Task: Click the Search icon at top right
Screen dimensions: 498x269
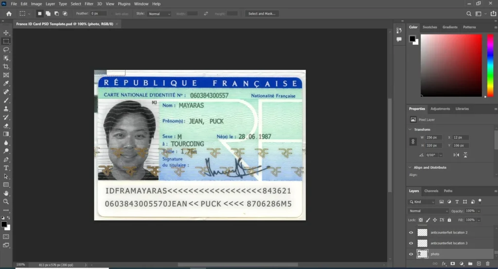Action: point(469,14)
